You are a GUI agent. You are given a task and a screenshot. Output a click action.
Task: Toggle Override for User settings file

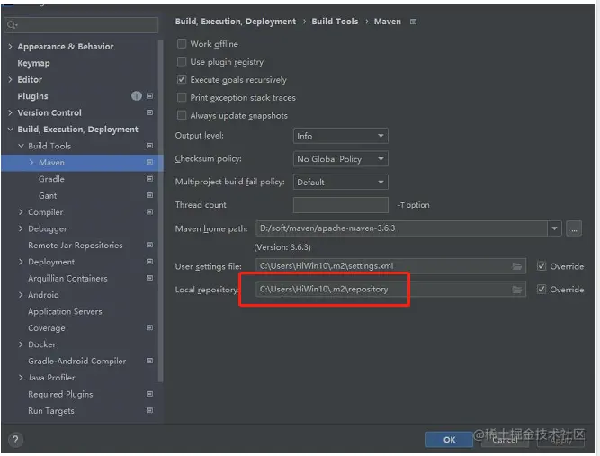point(542,266)
